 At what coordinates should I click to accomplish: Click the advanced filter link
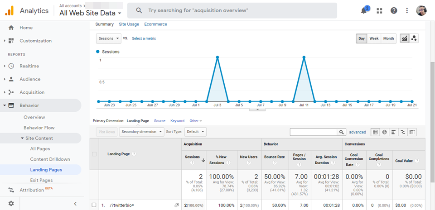(x=358, y=132)
